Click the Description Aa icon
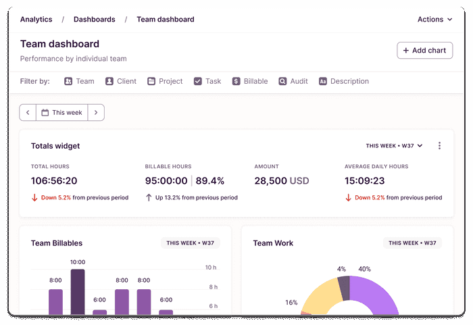The image size is (473, 325). 323,81
